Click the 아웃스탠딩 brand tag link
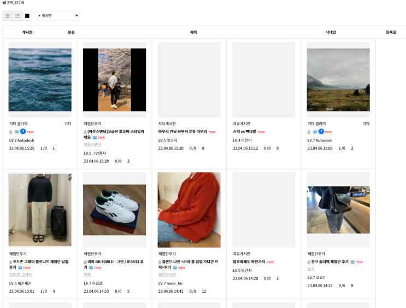This screenshot has height=308, width=406. (92, 144)
